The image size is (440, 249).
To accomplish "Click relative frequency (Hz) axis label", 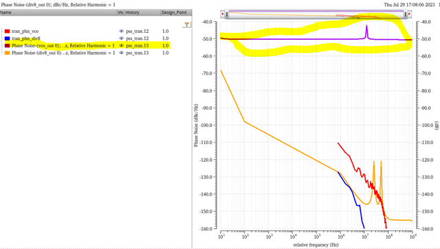I will pos(316,245).
